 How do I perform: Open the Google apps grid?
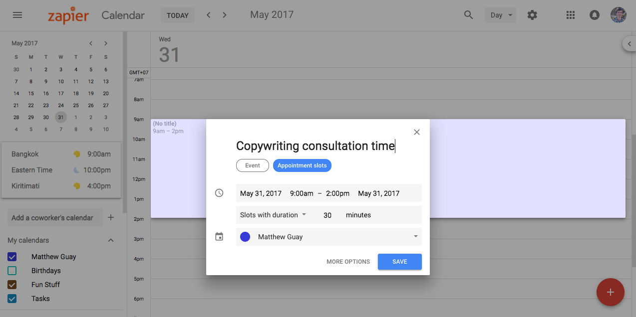click(x=571, y=15)
